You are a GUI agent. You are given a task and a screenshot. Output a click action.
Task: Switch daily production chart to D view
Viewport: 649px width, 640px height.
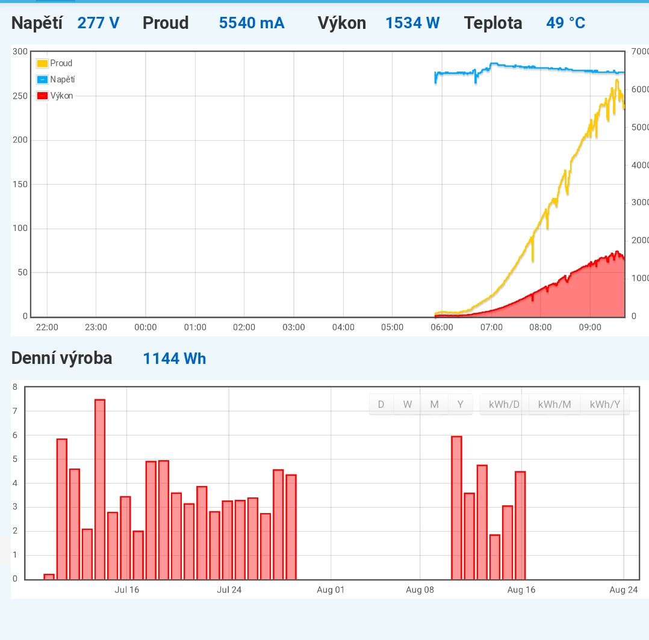381,404
